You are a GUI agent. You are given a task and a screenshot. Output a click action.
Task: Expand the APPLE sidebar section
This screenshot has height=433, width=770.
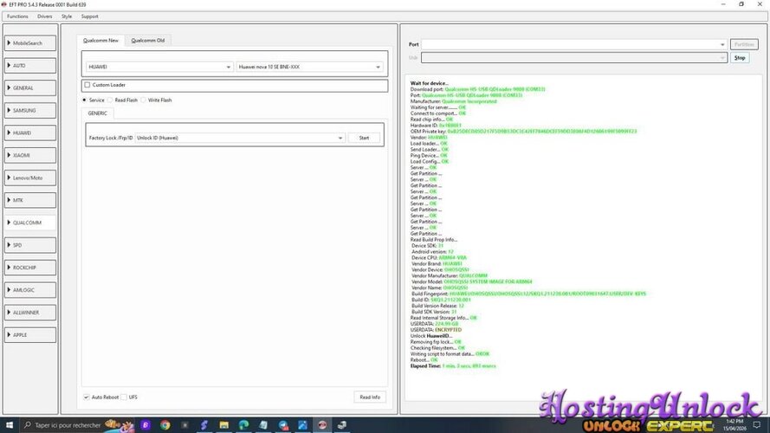(x=30, y=335)
